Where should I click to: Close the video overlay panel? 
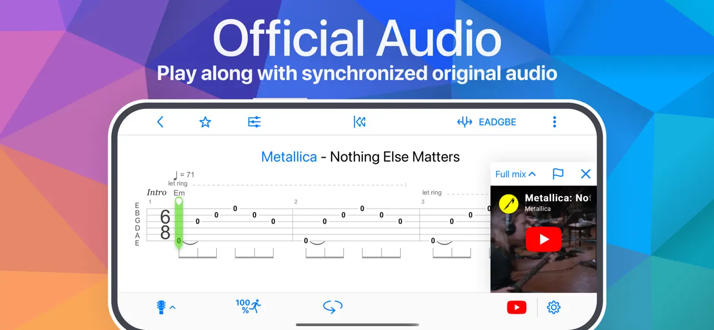(586, 174)
